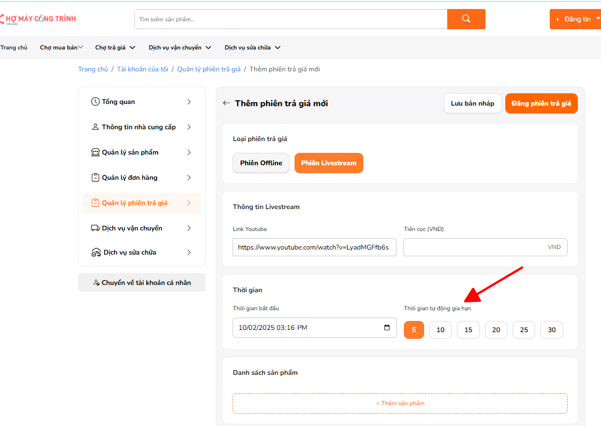This screenshot has height=426, width=601.
Task: Choose 30 for auto-extension time
Action: [551, 330]
